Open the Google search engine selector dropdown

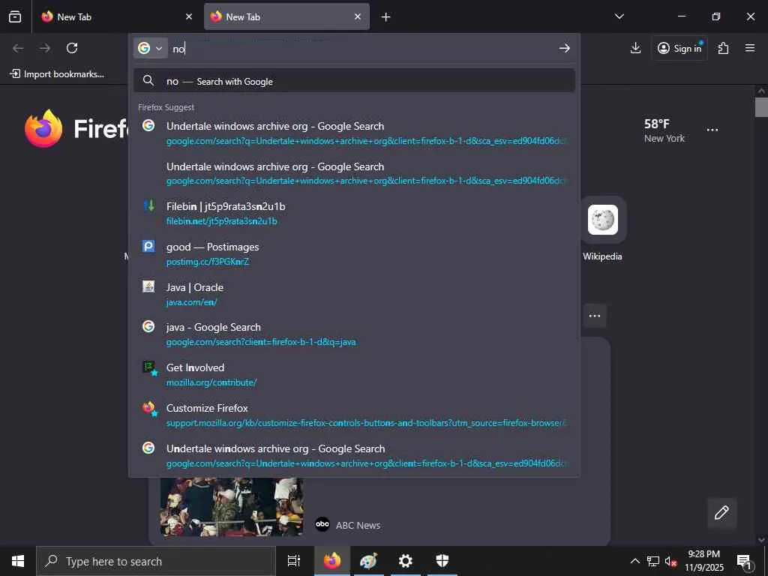click(x=150, y=48)
